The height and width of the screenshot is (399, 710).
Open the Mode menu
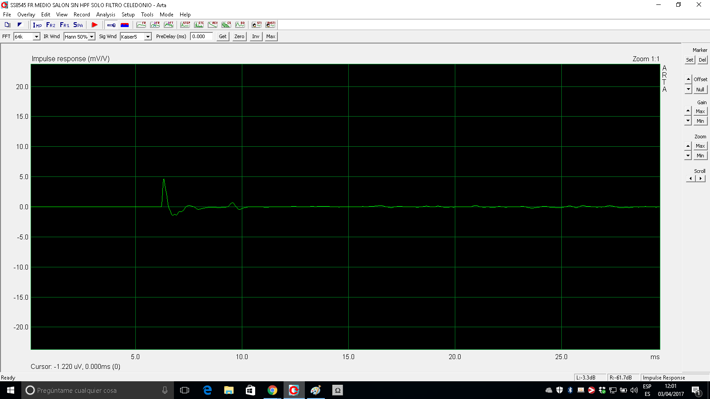point(166,15)
